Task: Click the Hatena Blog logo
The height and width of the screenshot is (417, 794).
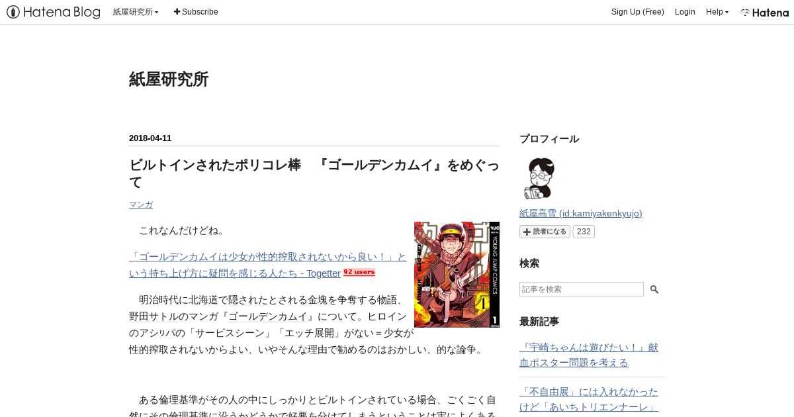Action: point(54,12)
